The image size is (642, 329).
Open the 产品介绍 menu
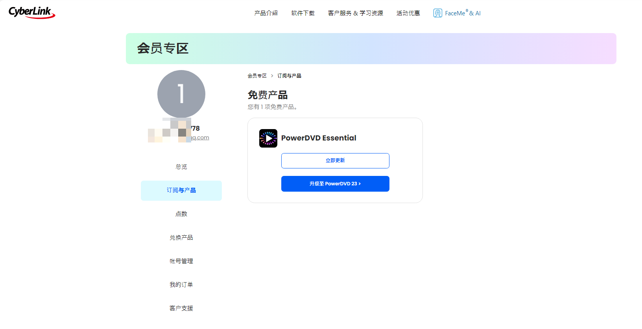tap(266, 13)
